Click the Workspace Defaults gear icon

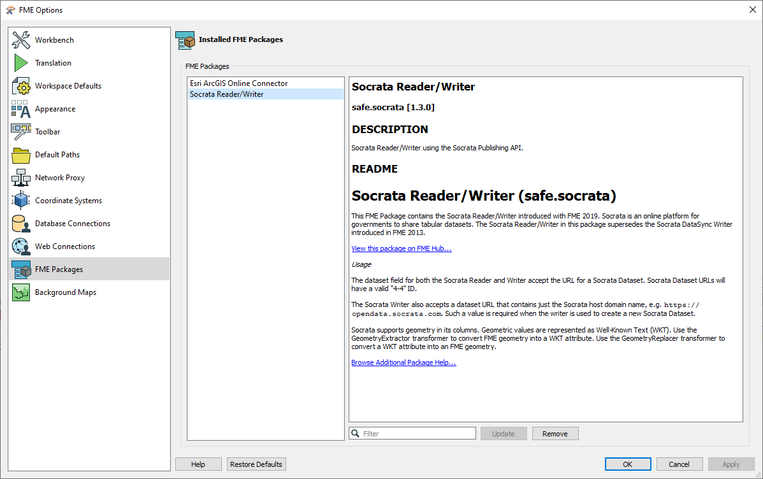[x=21, y=85]
